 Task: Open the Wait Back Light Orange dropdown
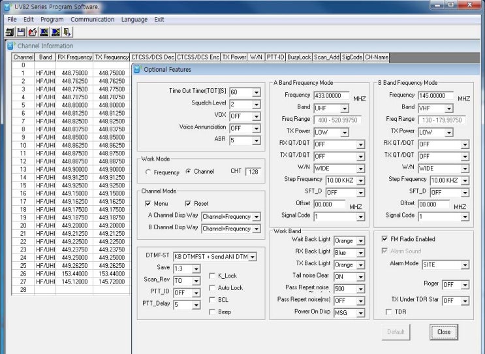[360, 241]
